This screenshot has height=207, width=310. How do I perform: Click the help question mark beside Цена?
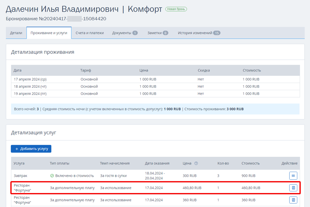pos(196,163)
